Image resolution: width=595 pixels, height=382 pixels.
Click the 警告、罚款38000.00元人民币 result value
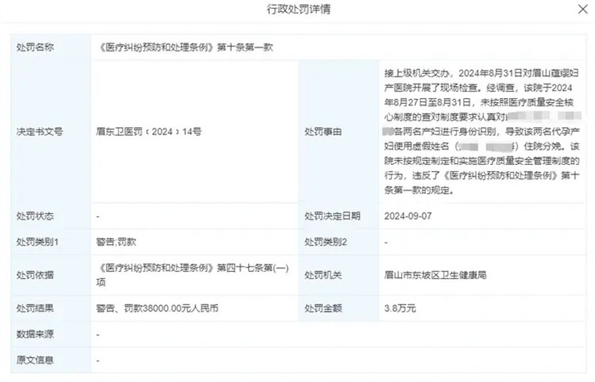pos(158,308)
